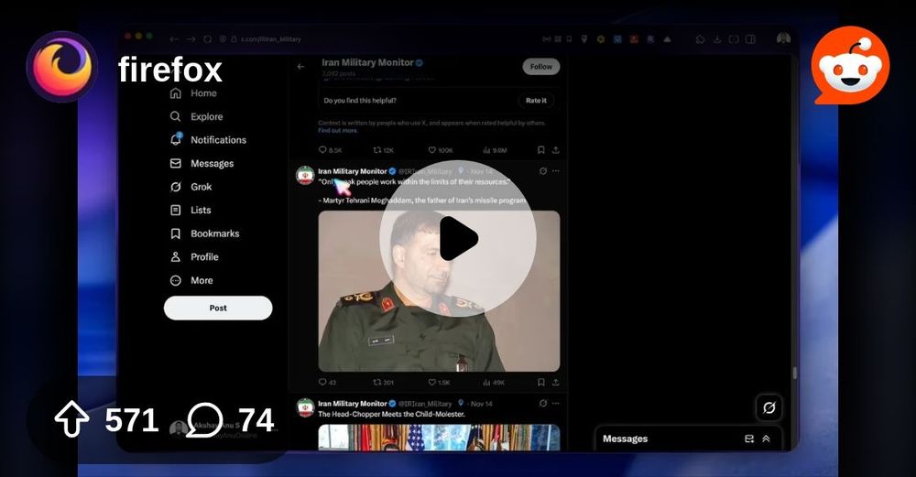Click the page vertical scrollbar thumb

794,374
